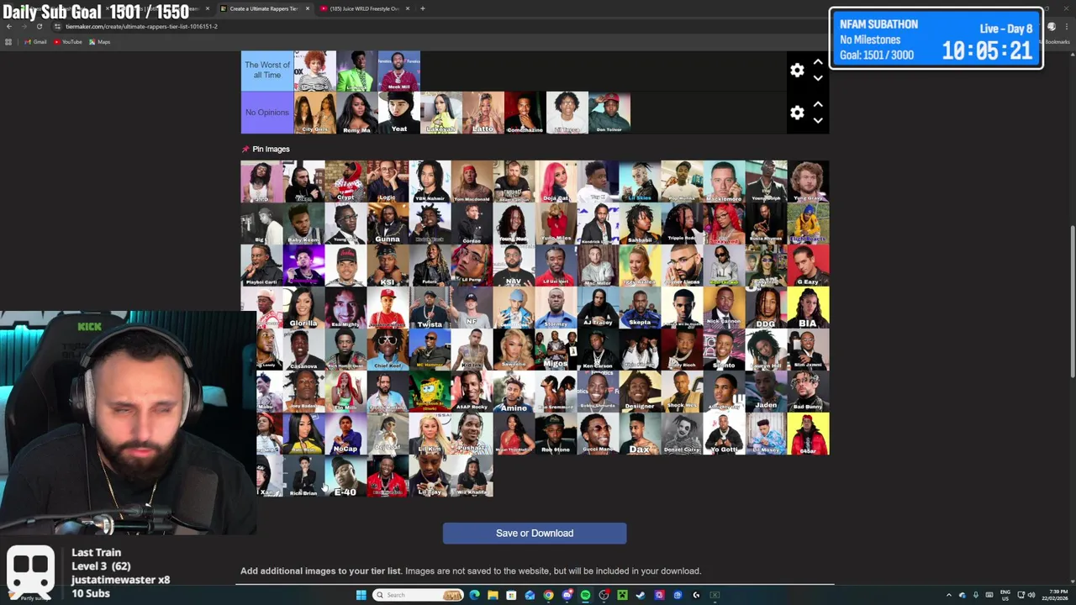Choose the Amine rapper image
1076x605 pixels.
[x=514, y=392]
